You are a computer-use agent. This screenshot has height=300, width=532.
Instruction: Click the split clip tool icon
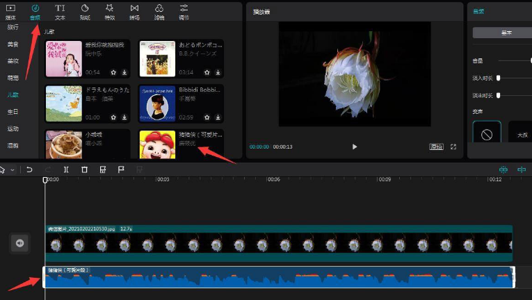tap(66, 169)
